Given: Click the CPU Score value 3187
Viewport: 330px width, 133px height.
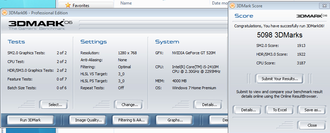Looking at the screenshot, I should tap(301, 63).
